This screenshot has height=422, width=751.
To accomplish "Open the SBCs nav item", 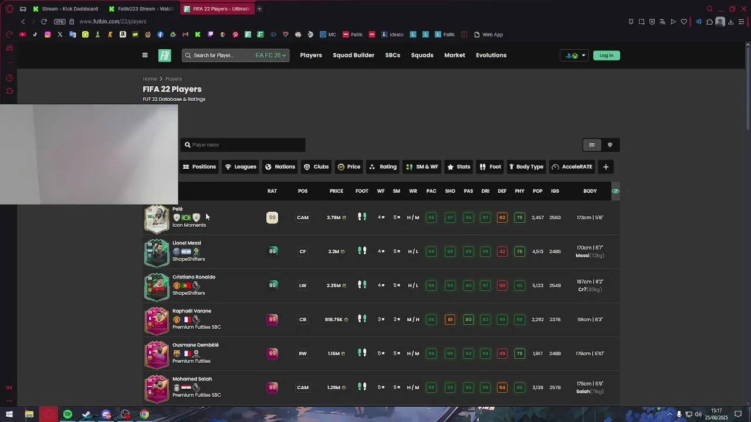I will click(x=393, y=55).
